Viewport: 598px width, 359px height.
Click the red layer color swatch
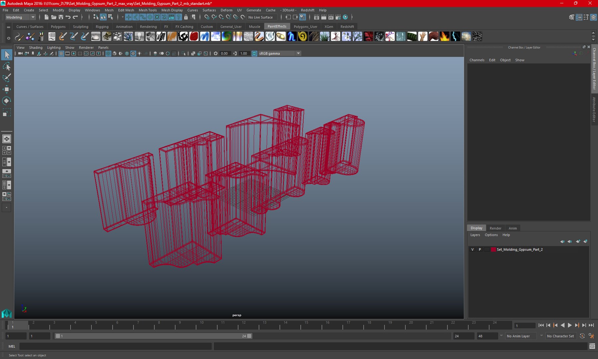click(x=493, y=249)
